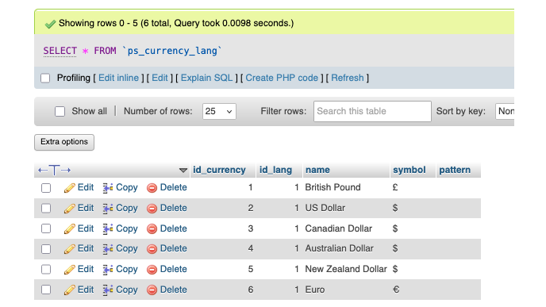This screenshot has width=546, height=307.
Task: Select the Euro row checkbox
Action: [46, 290]
